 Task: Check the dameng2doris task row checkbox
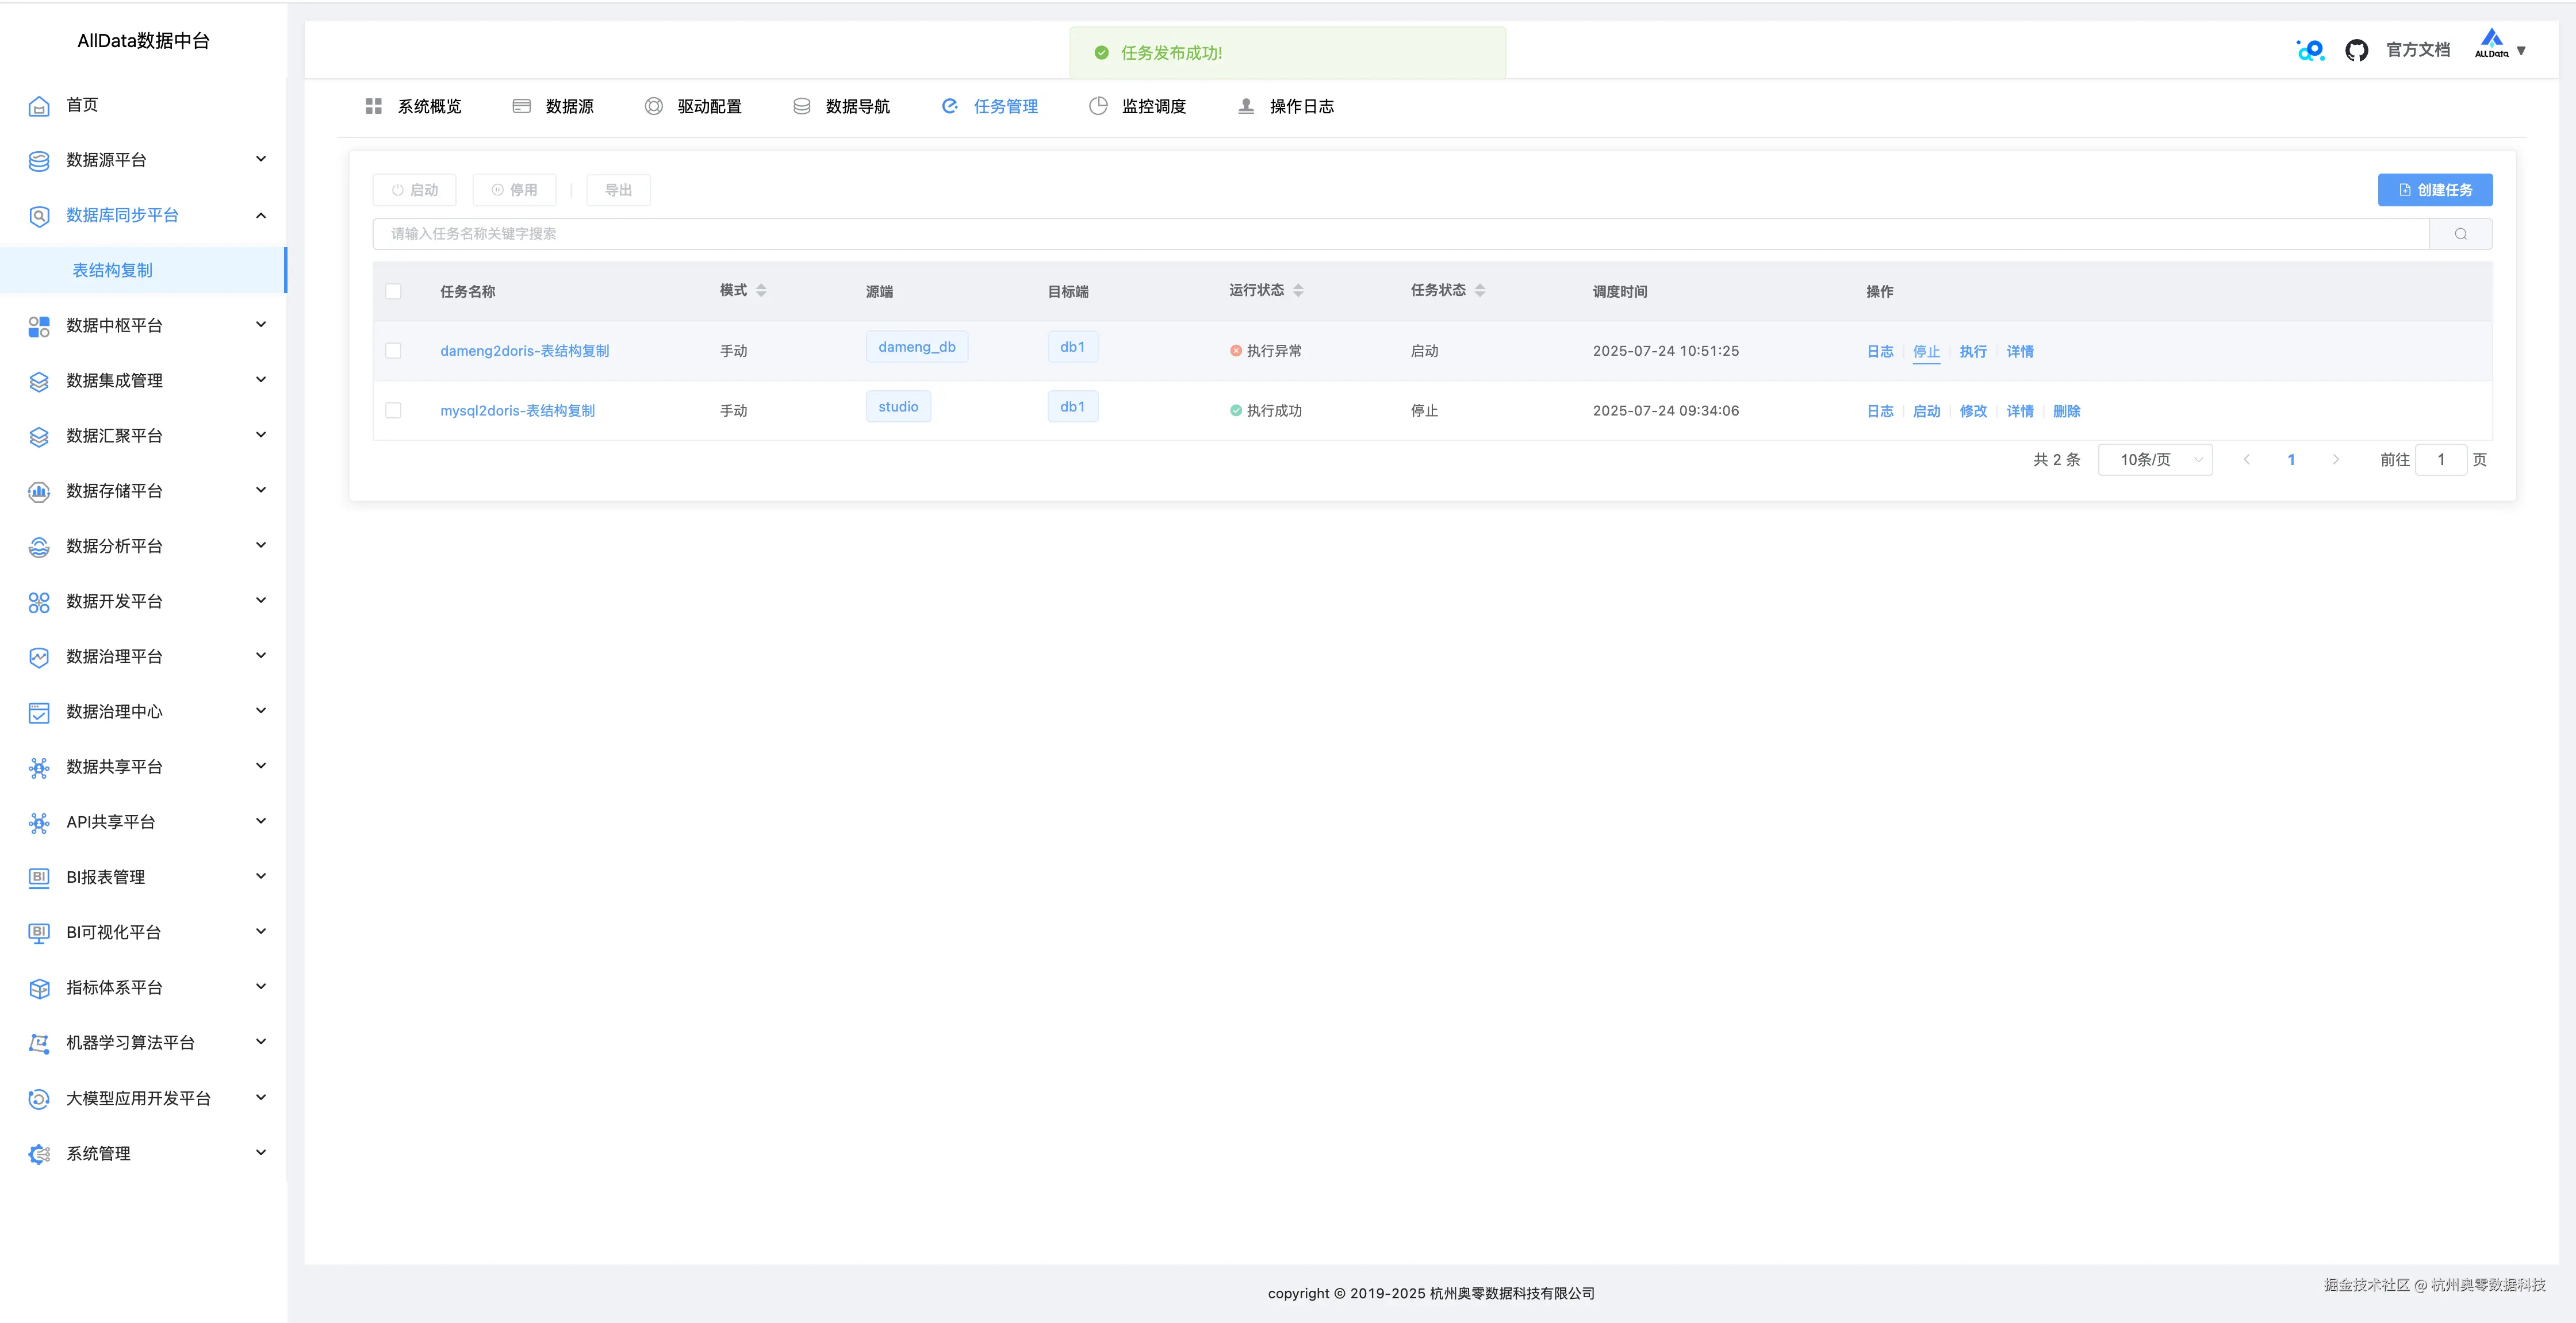(x=393, y=351)
